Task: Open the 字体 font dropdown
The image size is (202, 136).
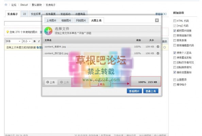Action: (x=13, y=41)
